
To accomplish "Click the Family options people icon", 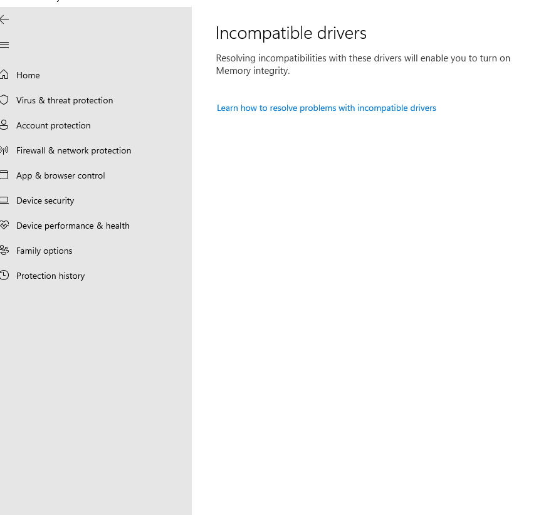I will point(4,250).
